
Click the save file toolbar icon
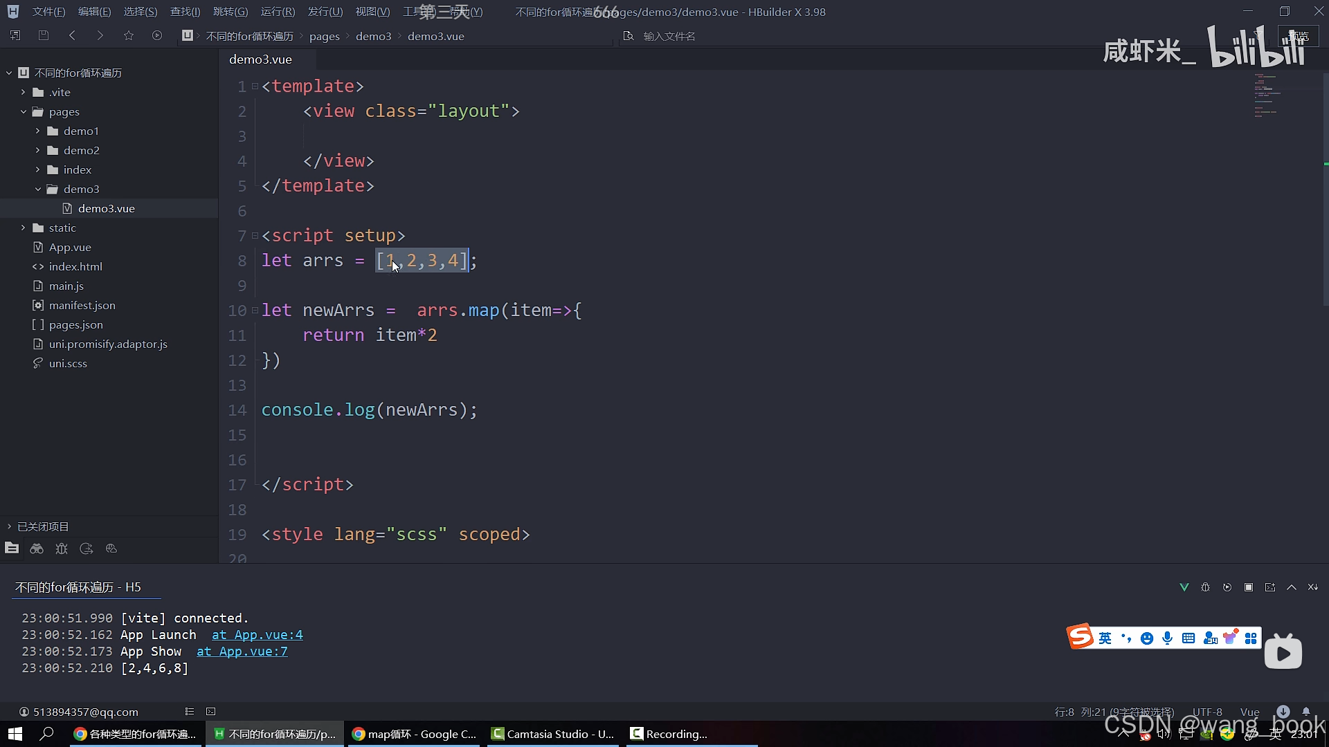click(44, 35)
